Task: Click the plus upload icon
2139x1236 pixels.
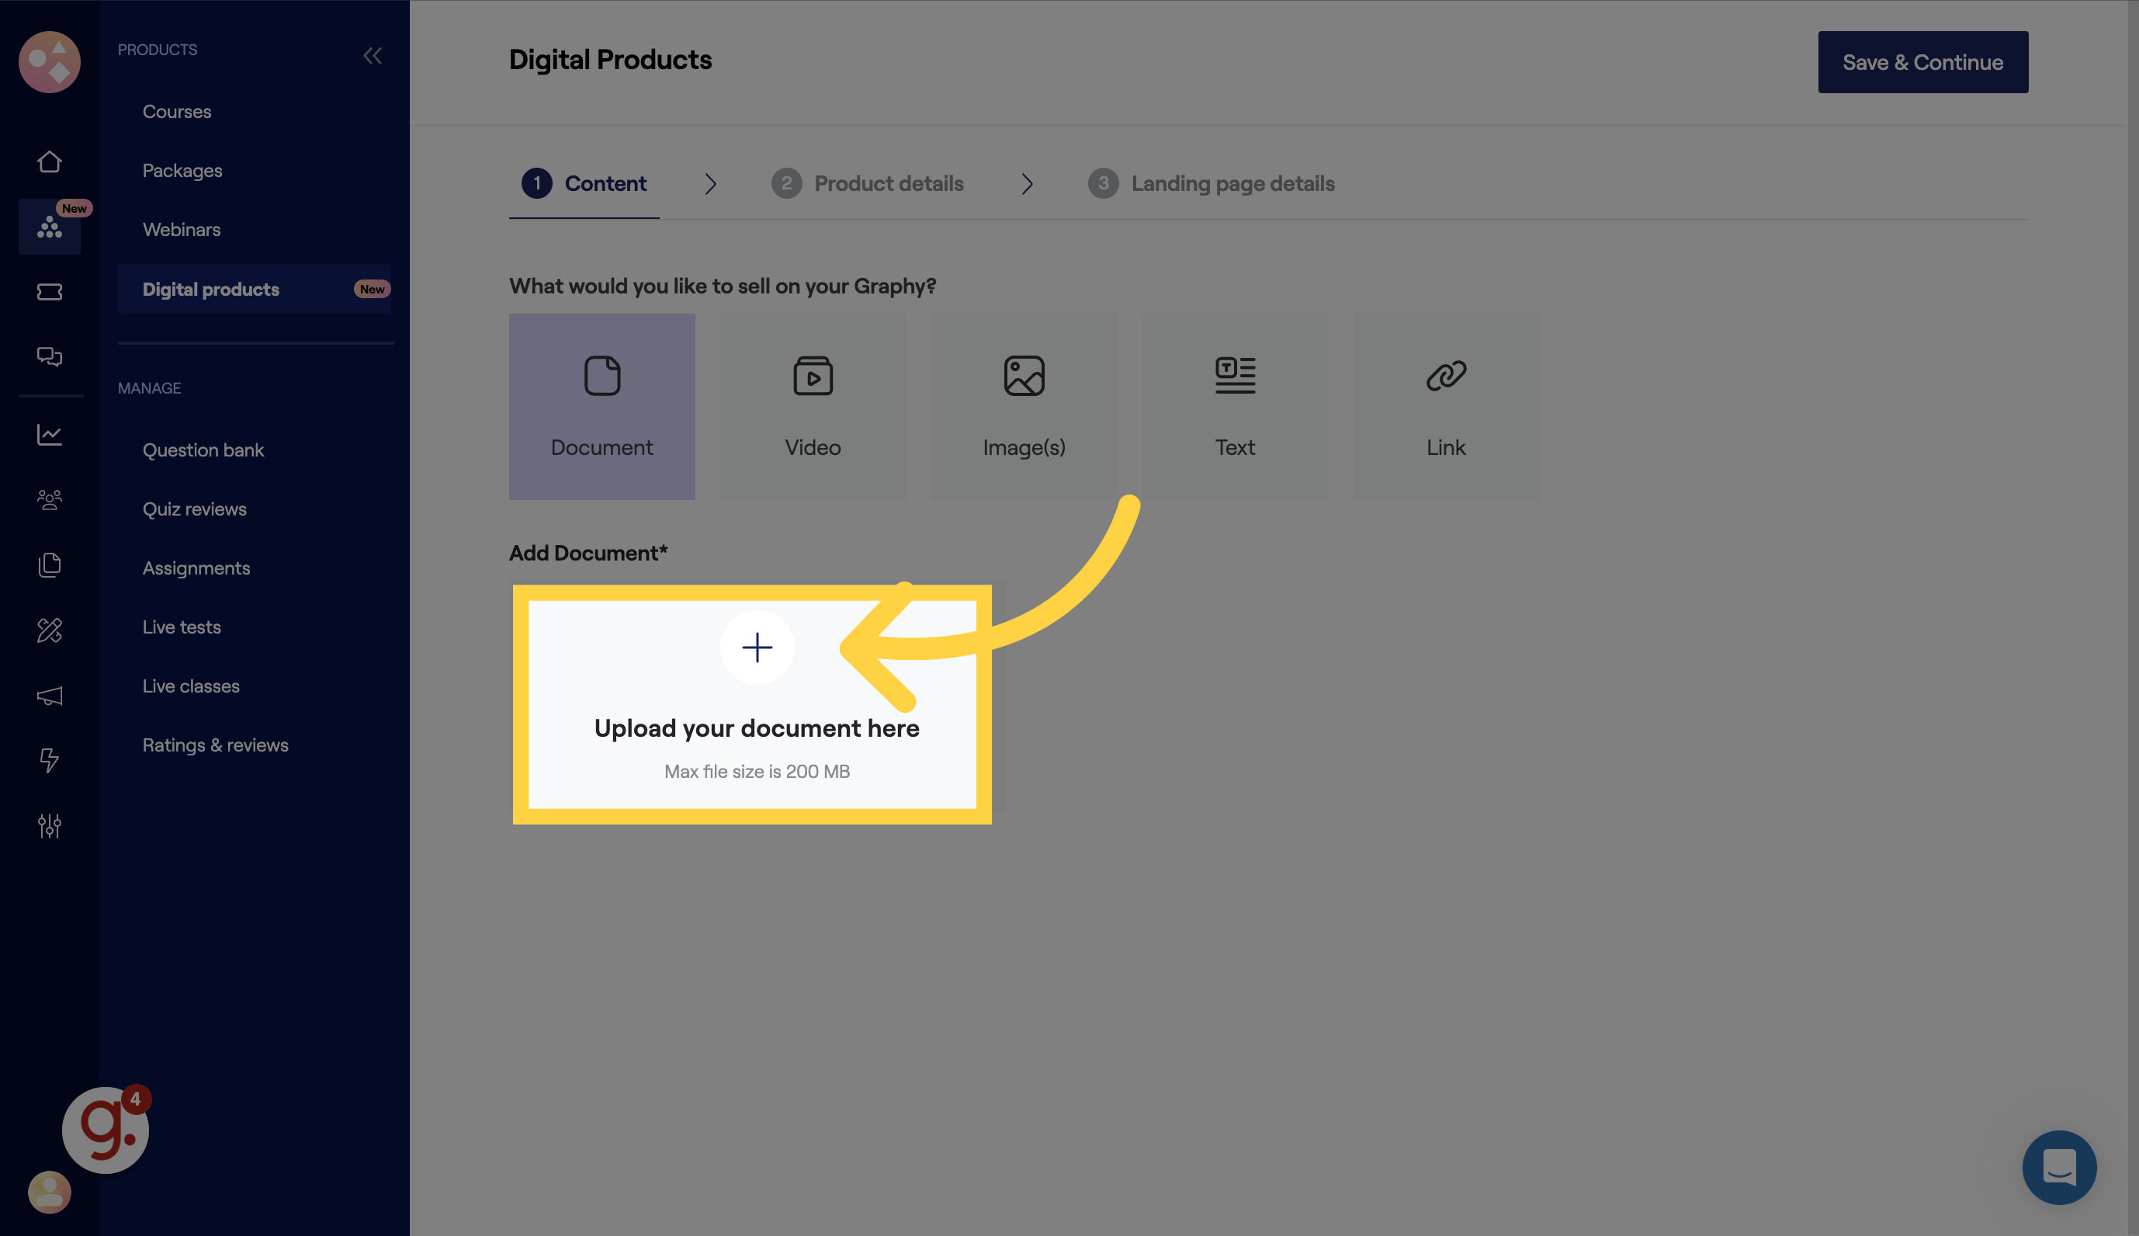Action: 757,648
